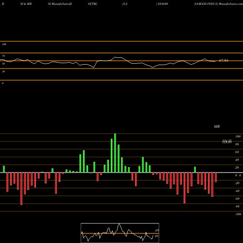This screenshot has width=243, height=243.
Task: Click the MR axis label -40
Action: (237, 191)
